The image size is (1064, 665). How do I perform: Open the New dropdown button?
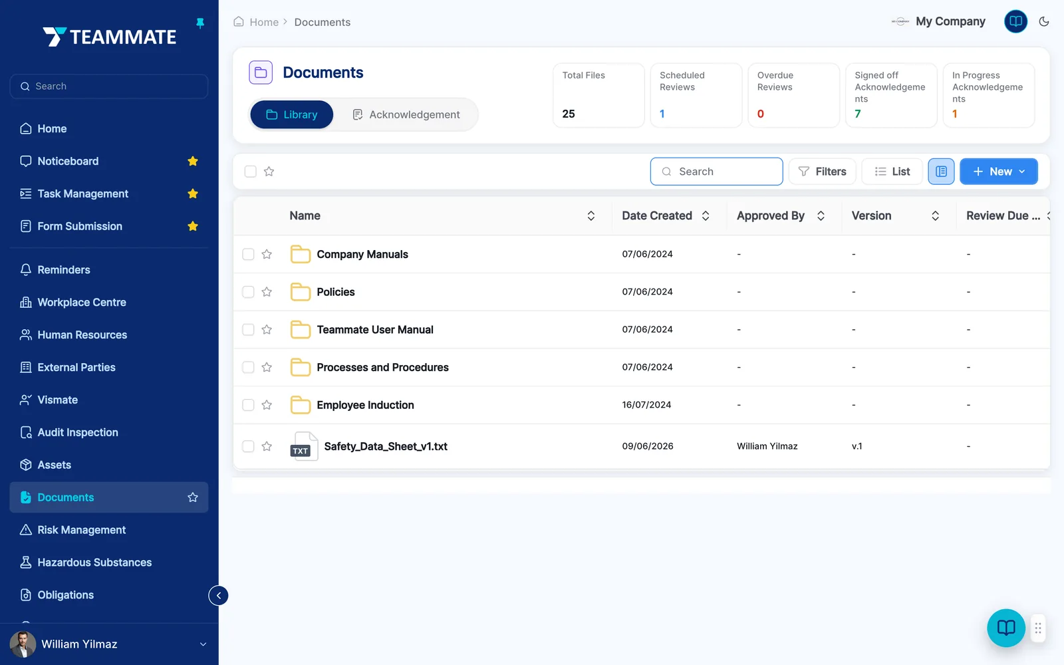[x=999, y=172]
